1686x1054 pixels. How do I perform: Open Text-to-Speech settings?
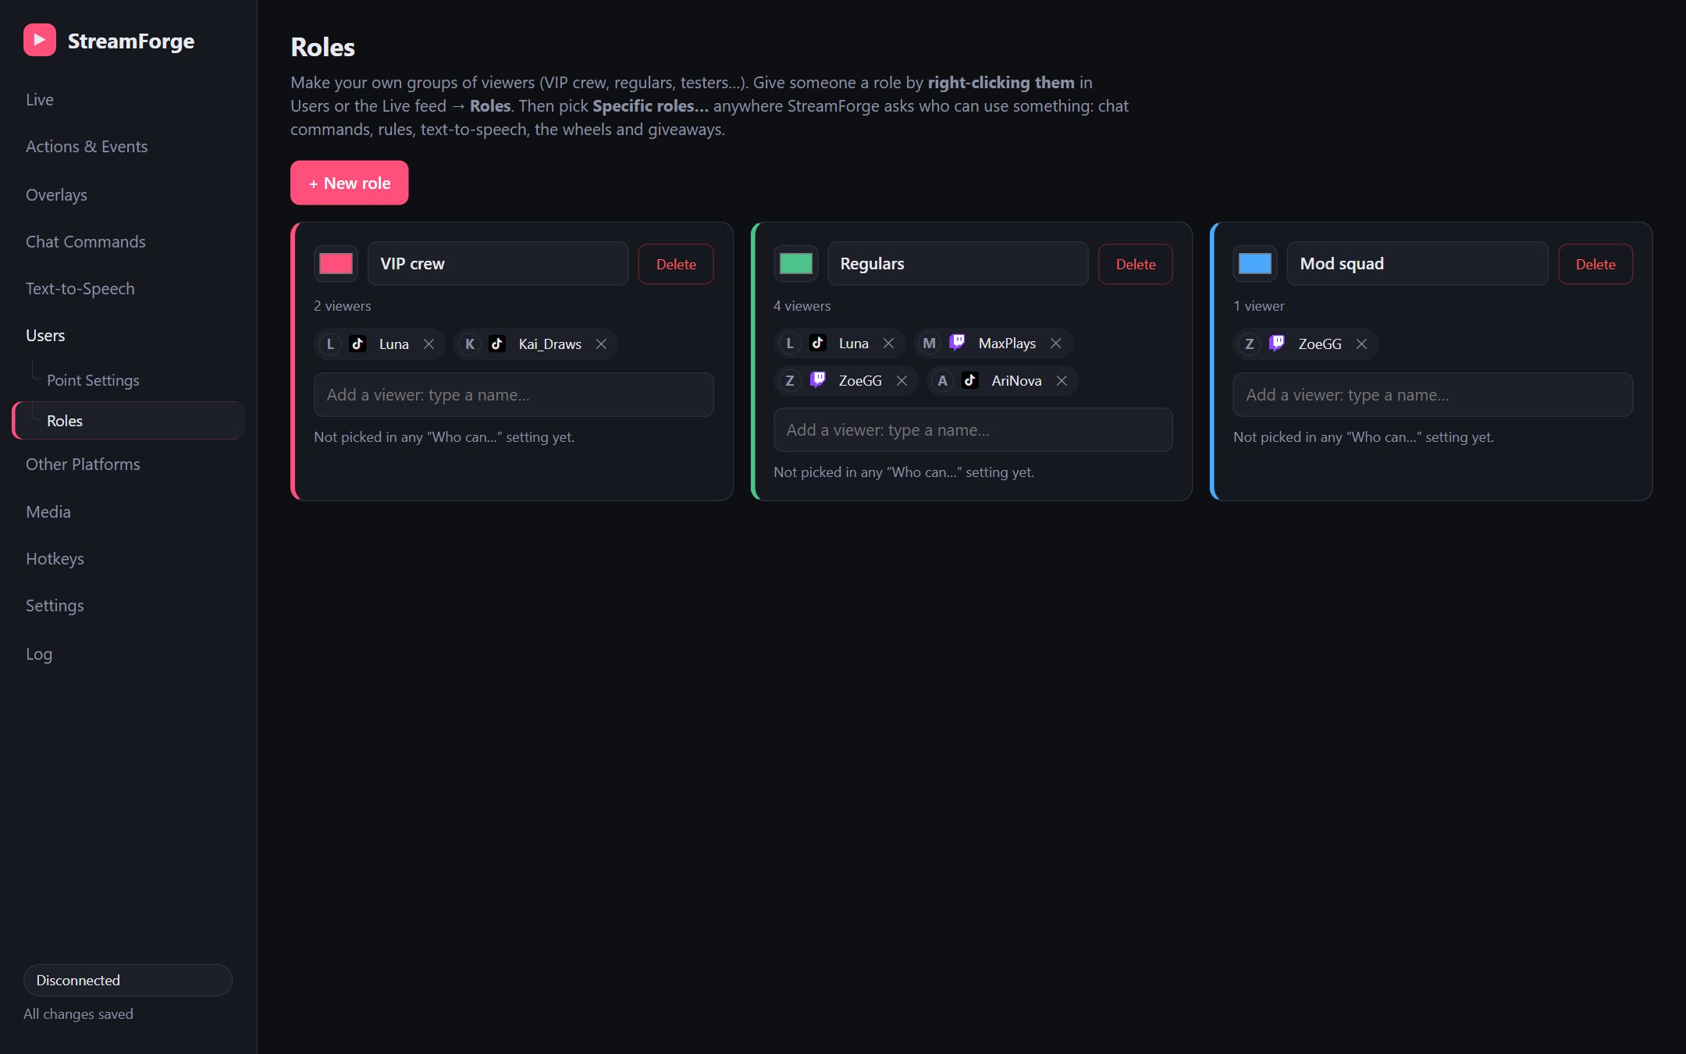click(x=128, y=289)
